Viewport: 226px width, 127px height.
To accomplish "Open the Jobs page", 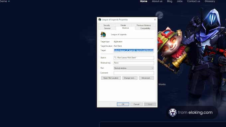I will [179, 1].
